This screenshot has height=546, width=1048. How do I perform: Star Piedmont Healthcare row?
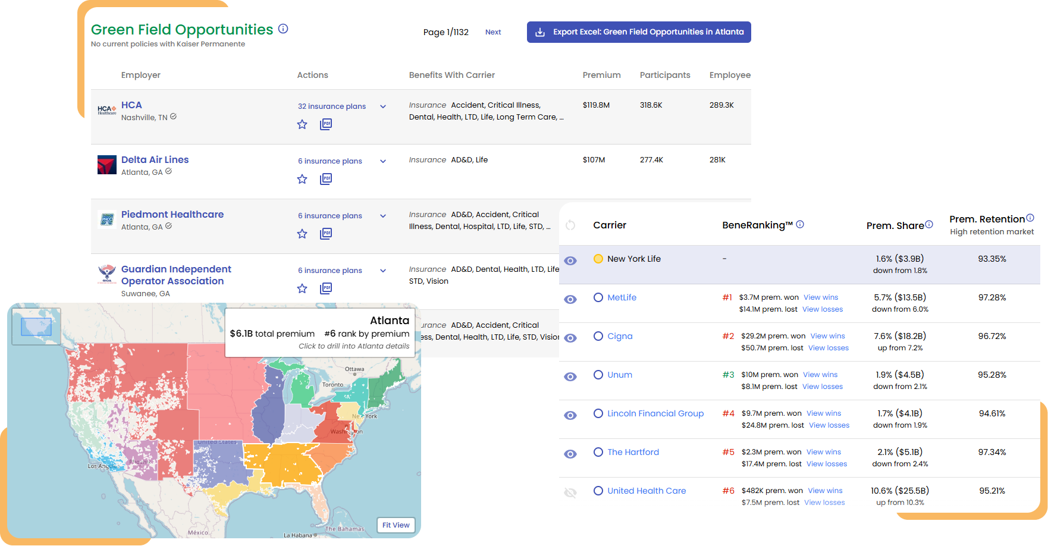click(302, 234)
